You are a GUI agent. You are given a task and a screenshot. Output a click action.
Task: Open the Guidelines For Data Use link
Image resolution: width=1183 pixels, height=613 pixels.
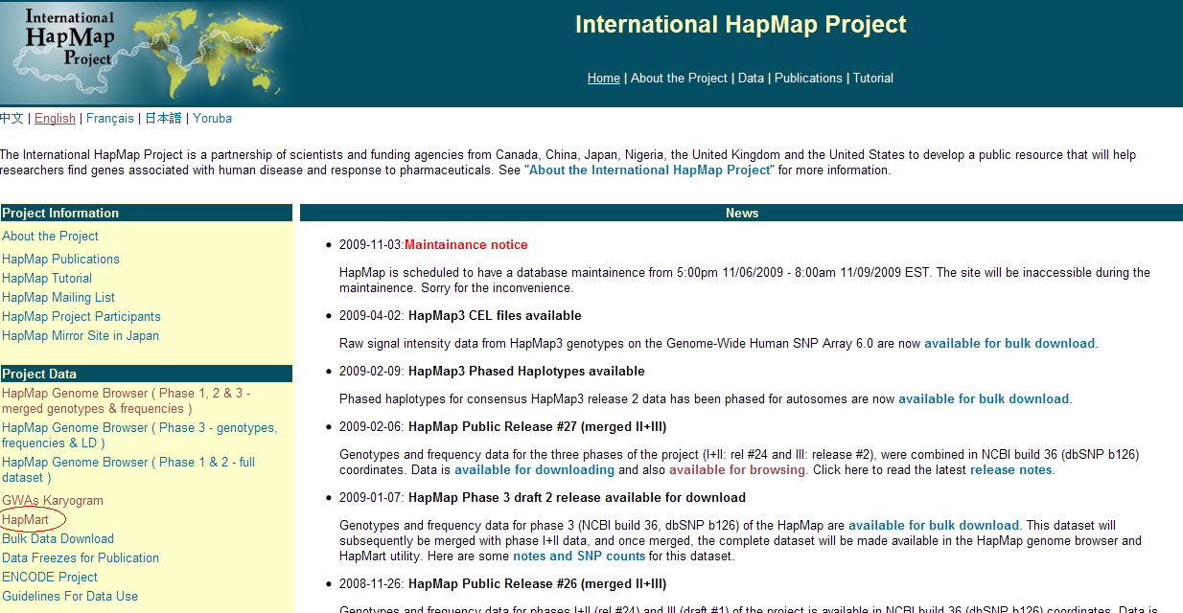coord(70,597)
